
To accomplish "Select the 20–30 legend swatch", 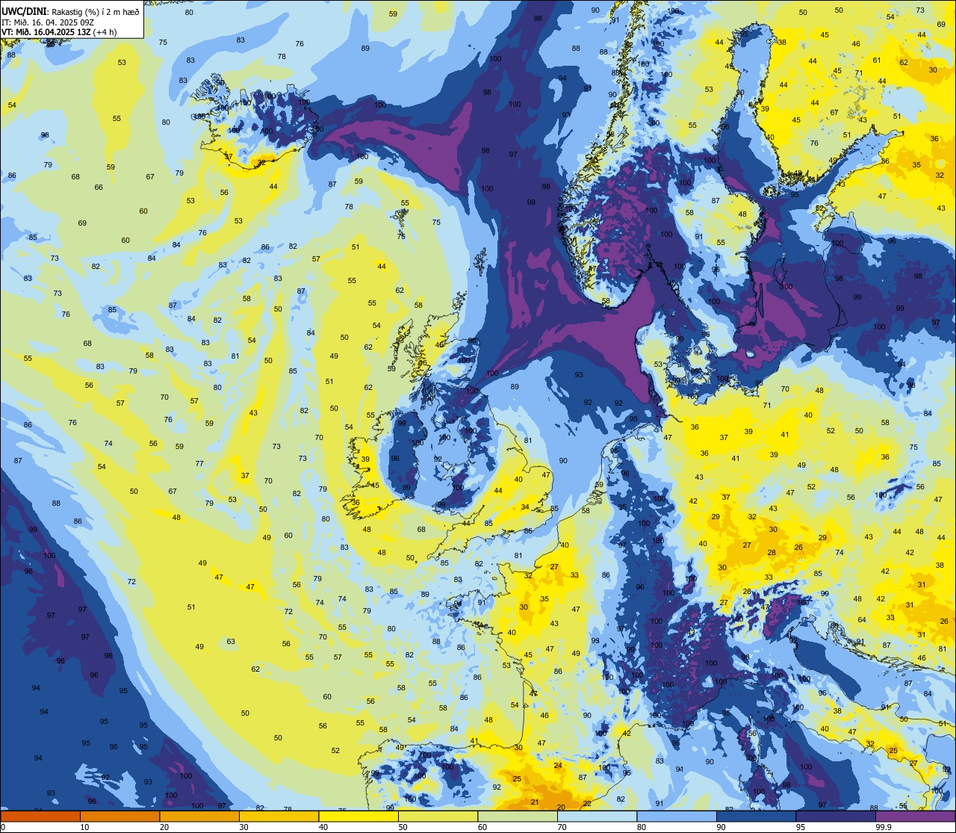I will click(x=199, y=816).
